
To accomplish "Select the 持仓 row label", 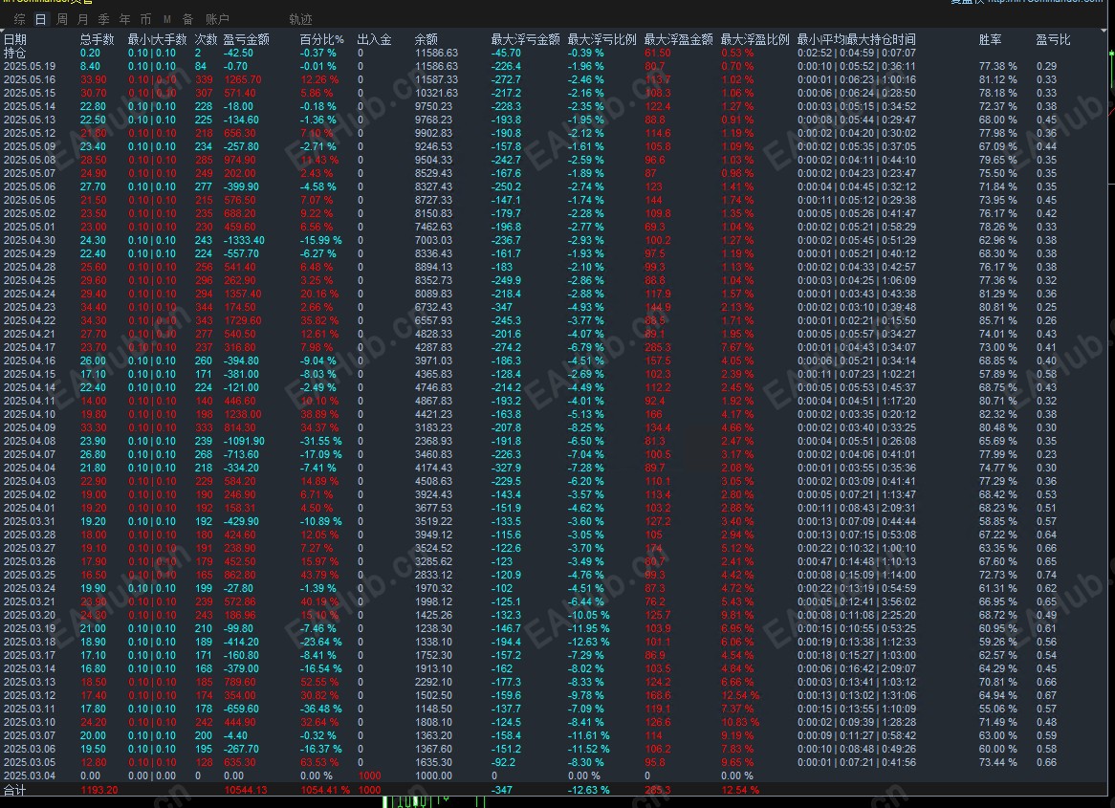I will tap(15, 53).
